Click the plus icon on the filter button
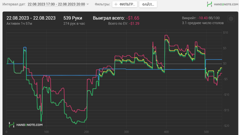This screenshot has height=135, width=239. pyautogui.click(x=116, y=4)
